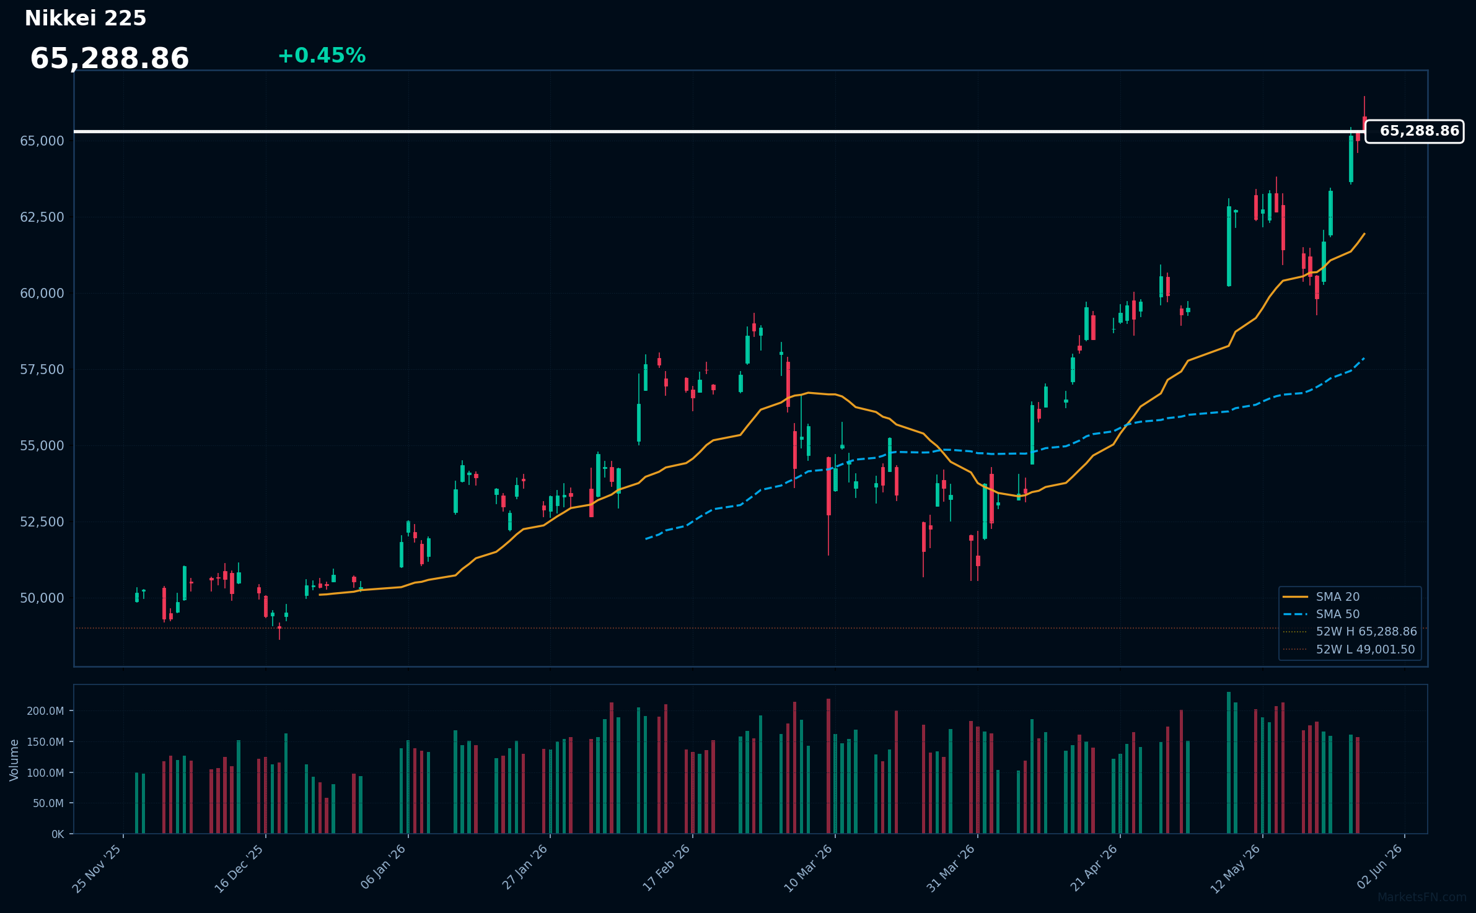Click the 21 Apr '26 date label
Screen dimensions: 1476x913
(1094, 868)
